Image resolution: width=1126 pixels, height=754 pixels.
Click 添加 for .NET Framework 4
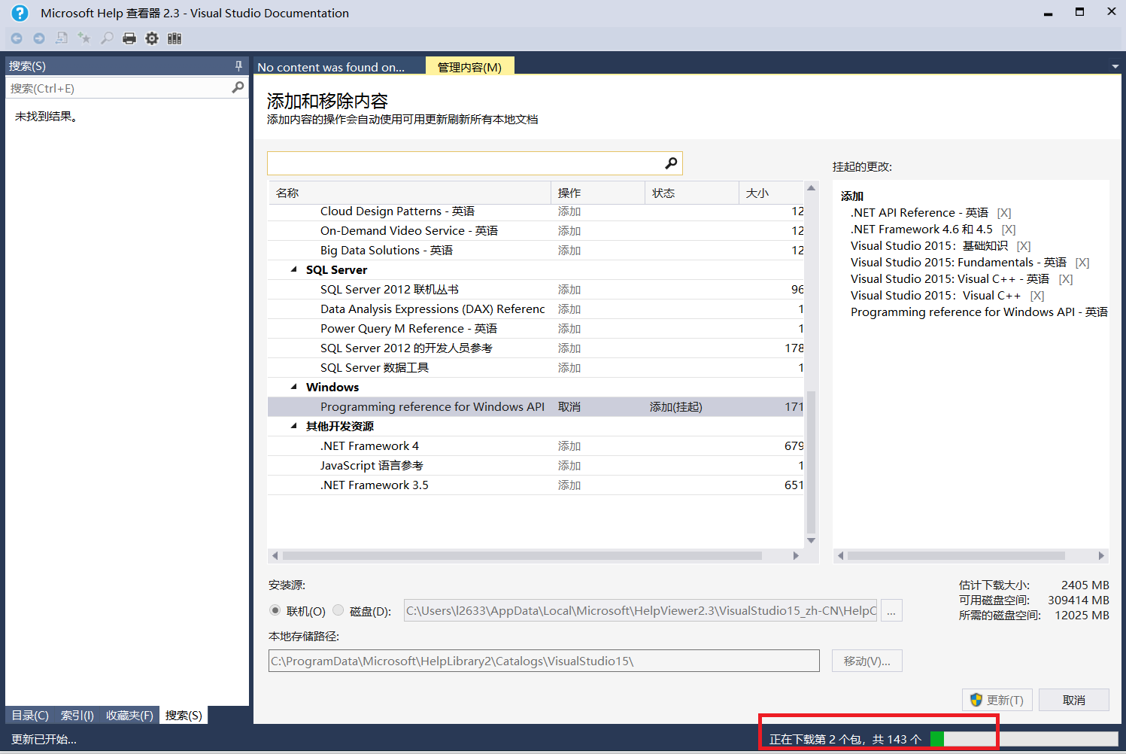click(569, 445)
